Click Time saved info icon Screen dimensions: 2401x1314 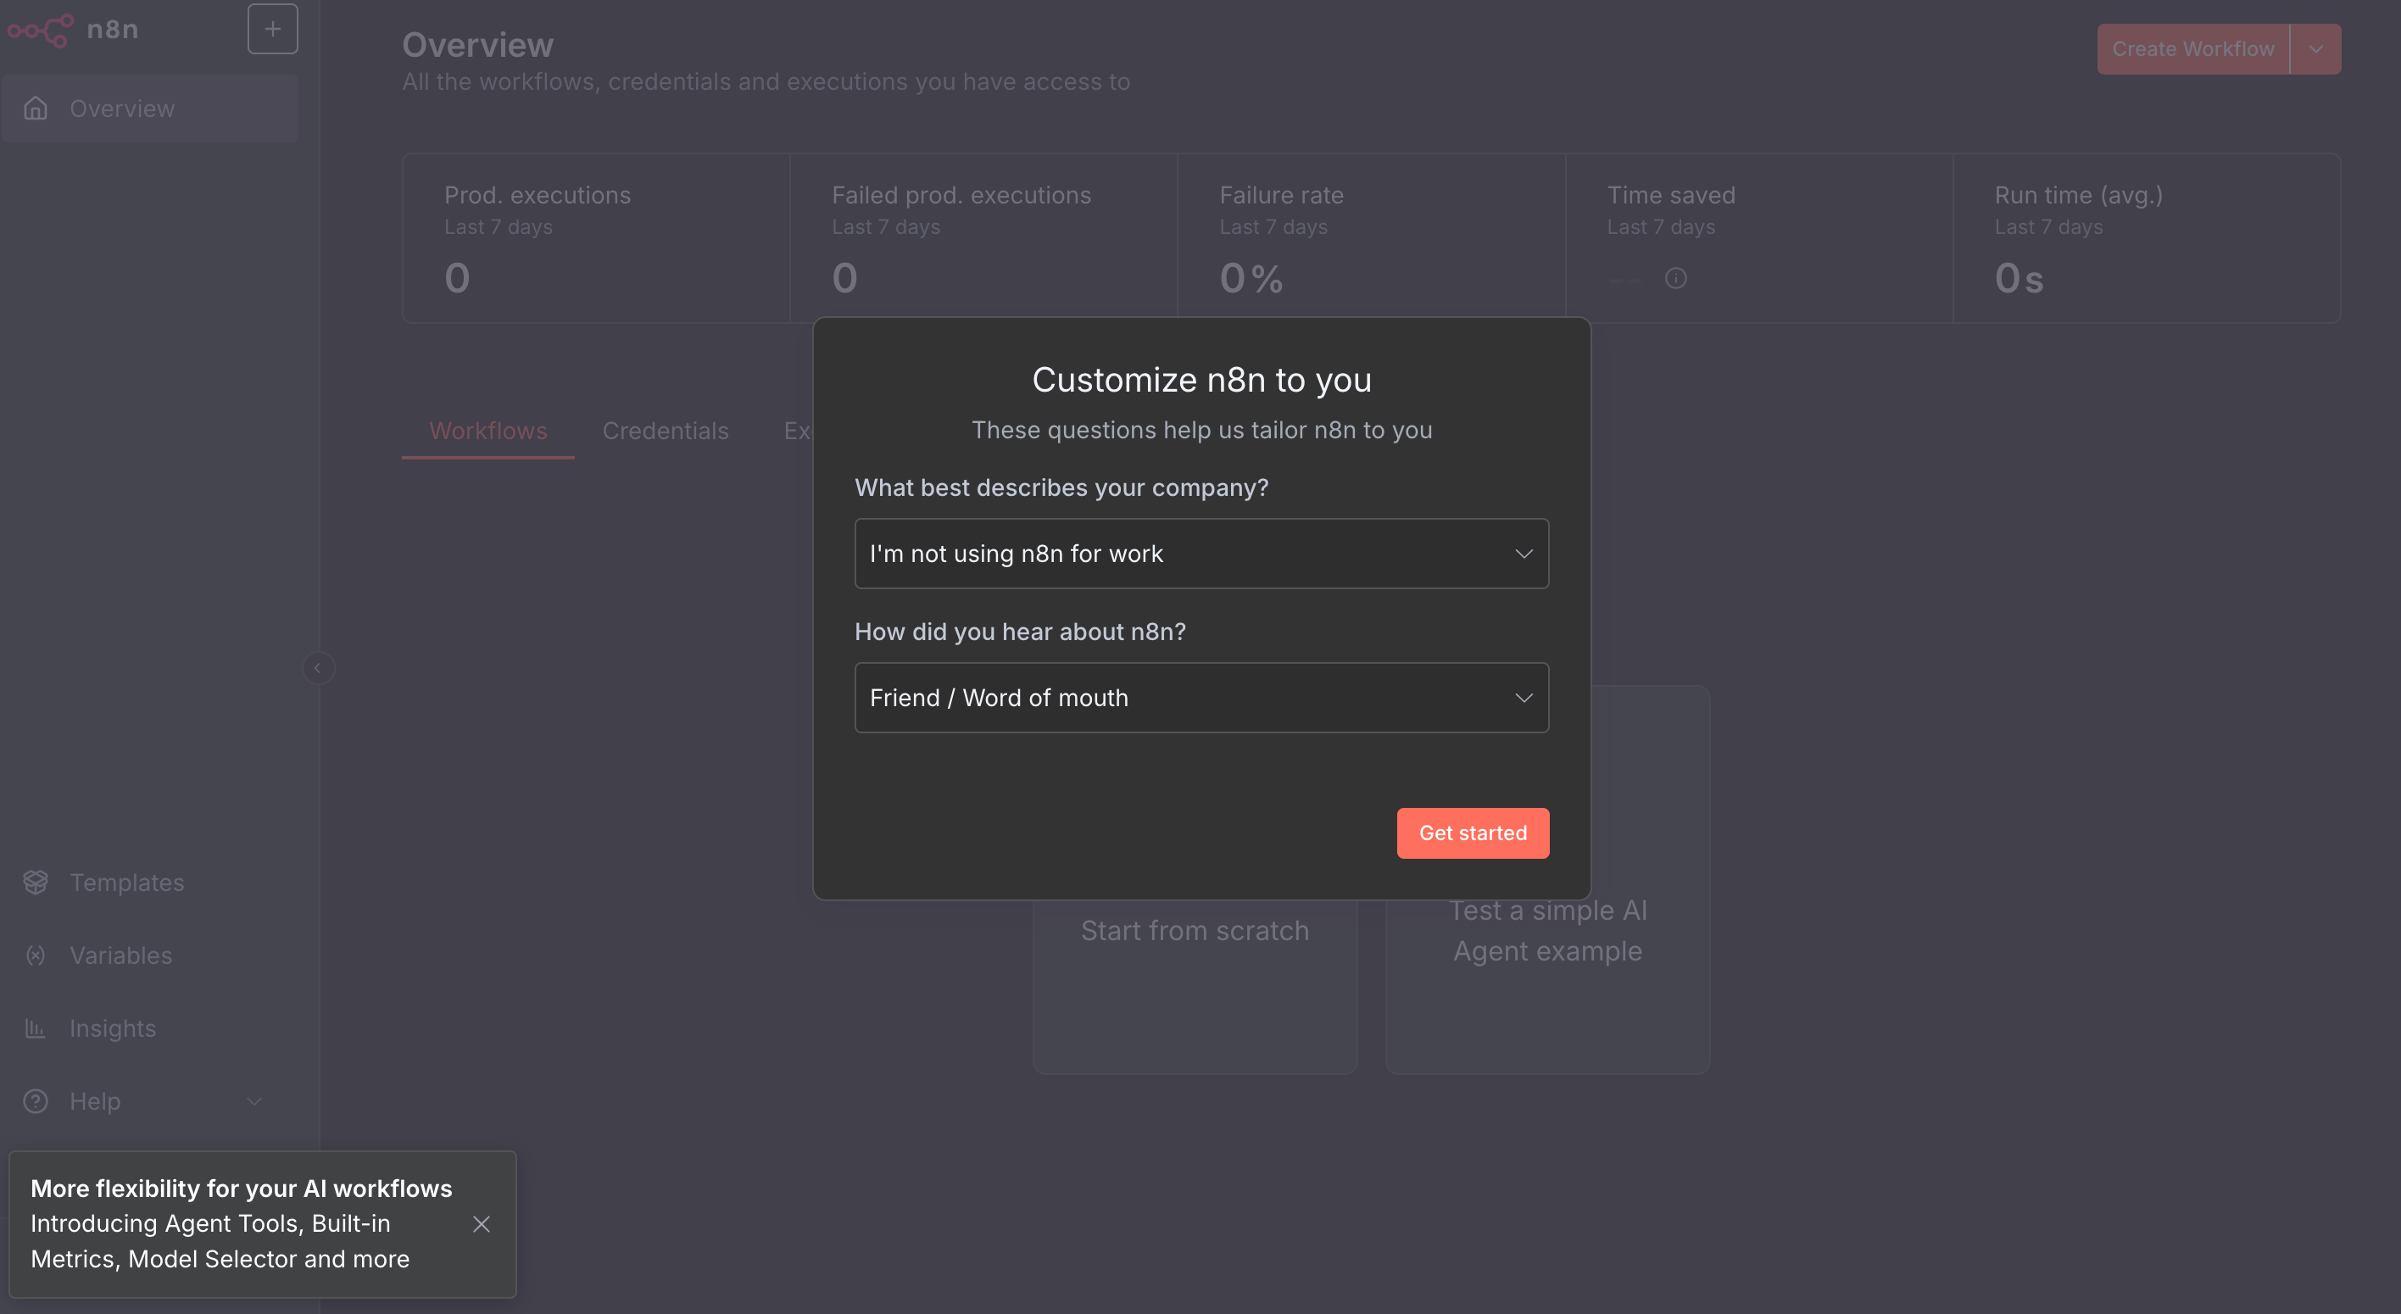point(1675,279)
